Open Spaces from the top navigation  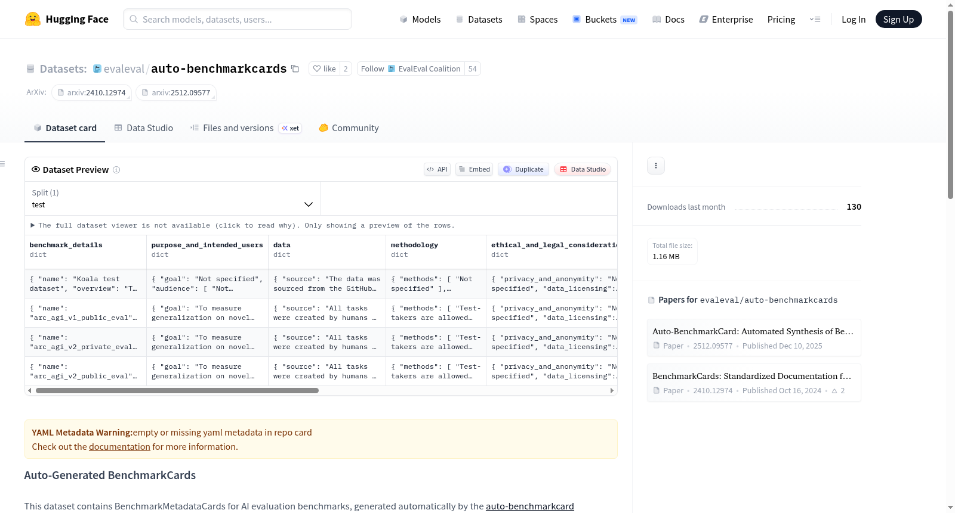point(537,19)
